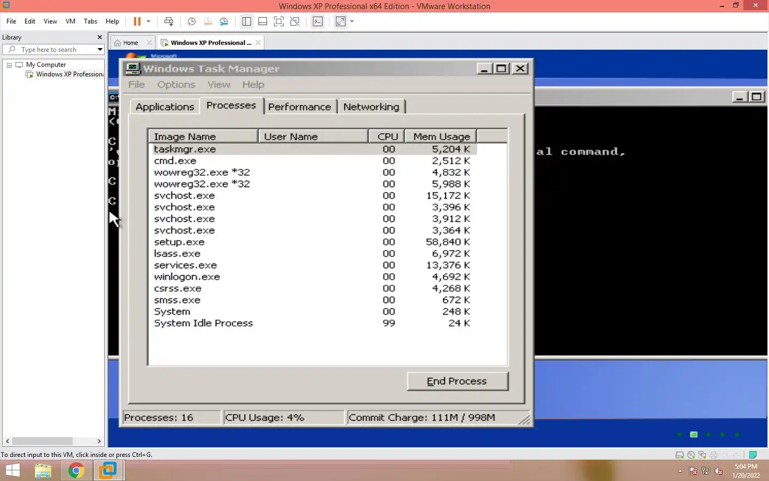The height and width of the screenshot is (481, 769).
Task: Click the library scrollbar's left arrow
Action: pos(7,441)
